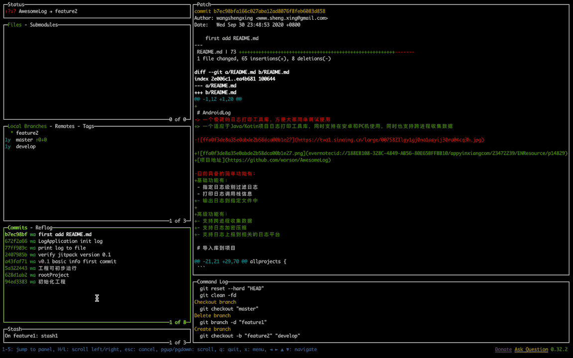Click git checkout "master" command line
This screenshot has width=573, height=358.
[229, 309]
